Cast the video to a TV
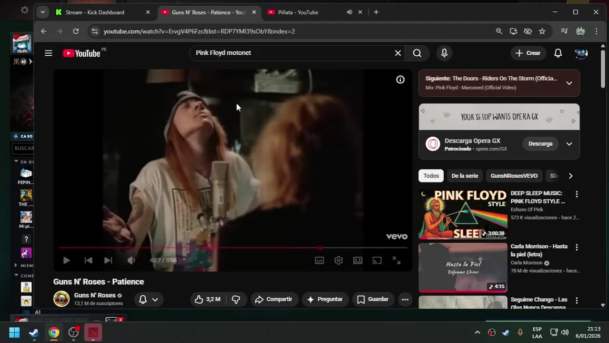 click(x=377, y=260)
